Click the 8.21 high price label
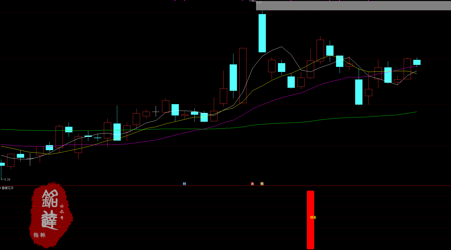Screen dimensions: 451x250 click(259, 2)
